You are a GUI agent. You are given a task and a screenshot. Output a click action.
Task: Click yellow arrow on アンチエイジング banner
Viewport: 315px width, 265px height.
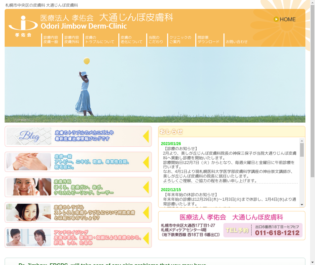click(146, 238)
